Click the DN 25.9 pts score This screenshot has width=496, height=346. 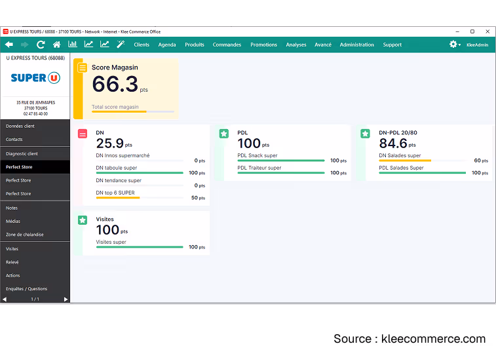114,144
